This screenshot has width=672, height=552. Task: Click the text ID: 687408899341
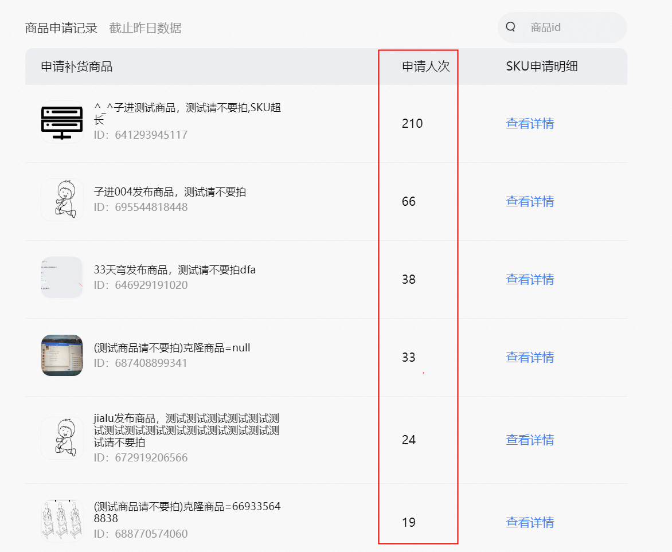140,363
